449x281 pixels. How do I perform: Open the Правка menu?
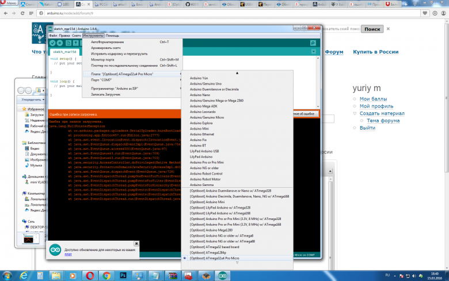[x=64, y=36]
